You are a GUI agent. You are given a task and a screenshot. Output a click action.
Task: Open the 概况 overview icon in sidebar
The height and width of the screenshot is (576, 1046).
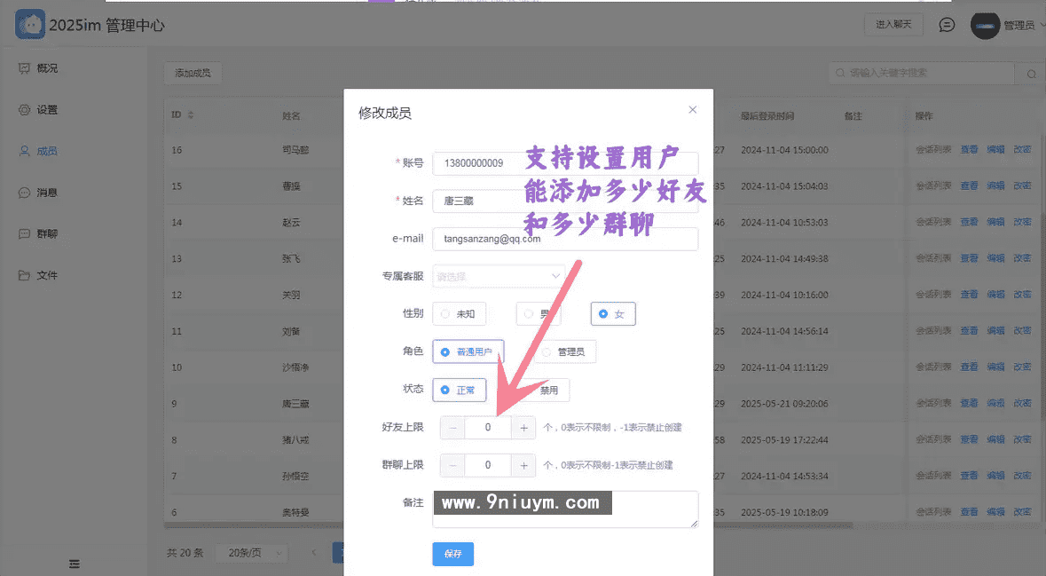pos(22,68)
